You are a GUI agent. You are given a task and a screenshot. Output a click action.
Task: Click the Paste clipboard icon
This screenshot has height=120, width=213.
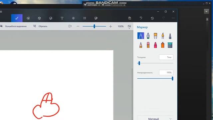pyautogui.click(x=129, y=18)
